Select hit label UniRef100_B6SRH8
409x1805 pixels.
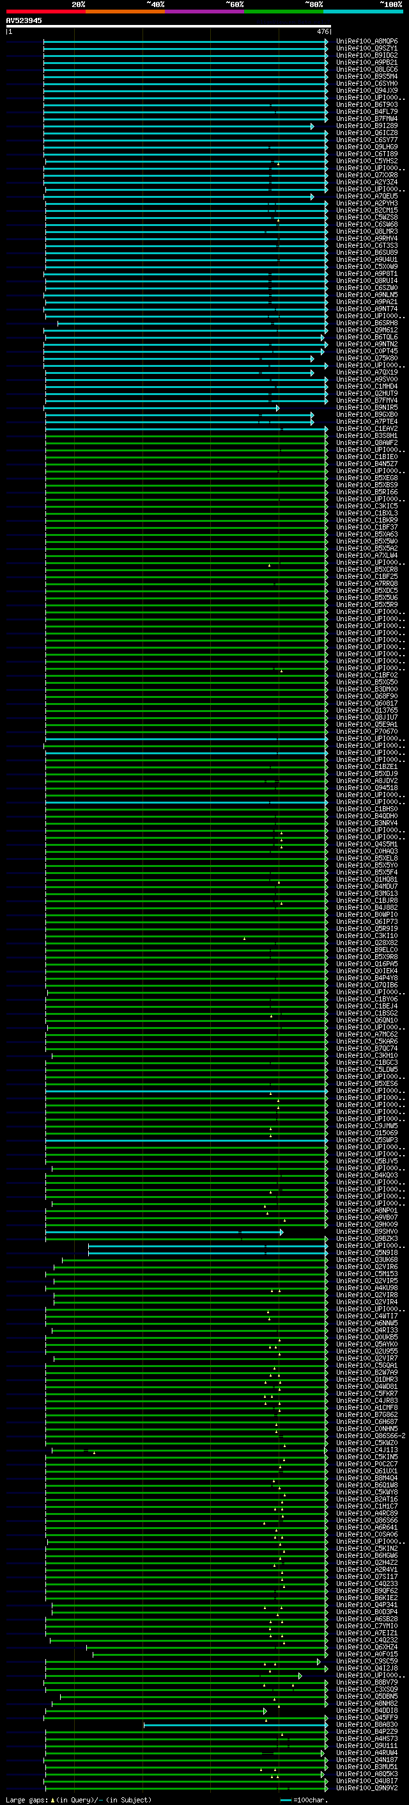[x=366, y=323]
